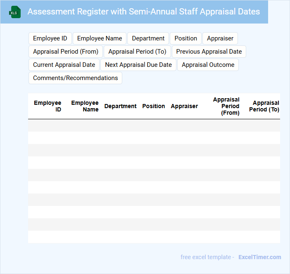Click the Department column header in table
The image size is (290, 274).
coord(120,106)
